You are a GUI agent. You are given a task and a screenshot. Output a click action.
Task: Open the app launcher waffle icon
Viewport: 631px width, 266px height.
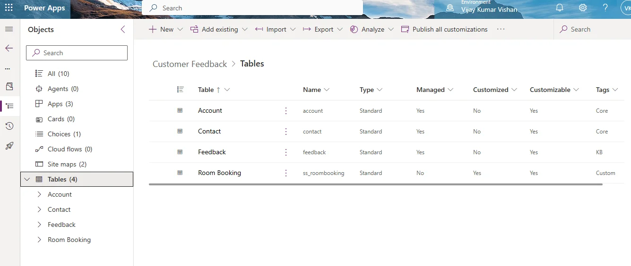pyautogui.click(x=9, y=8)
